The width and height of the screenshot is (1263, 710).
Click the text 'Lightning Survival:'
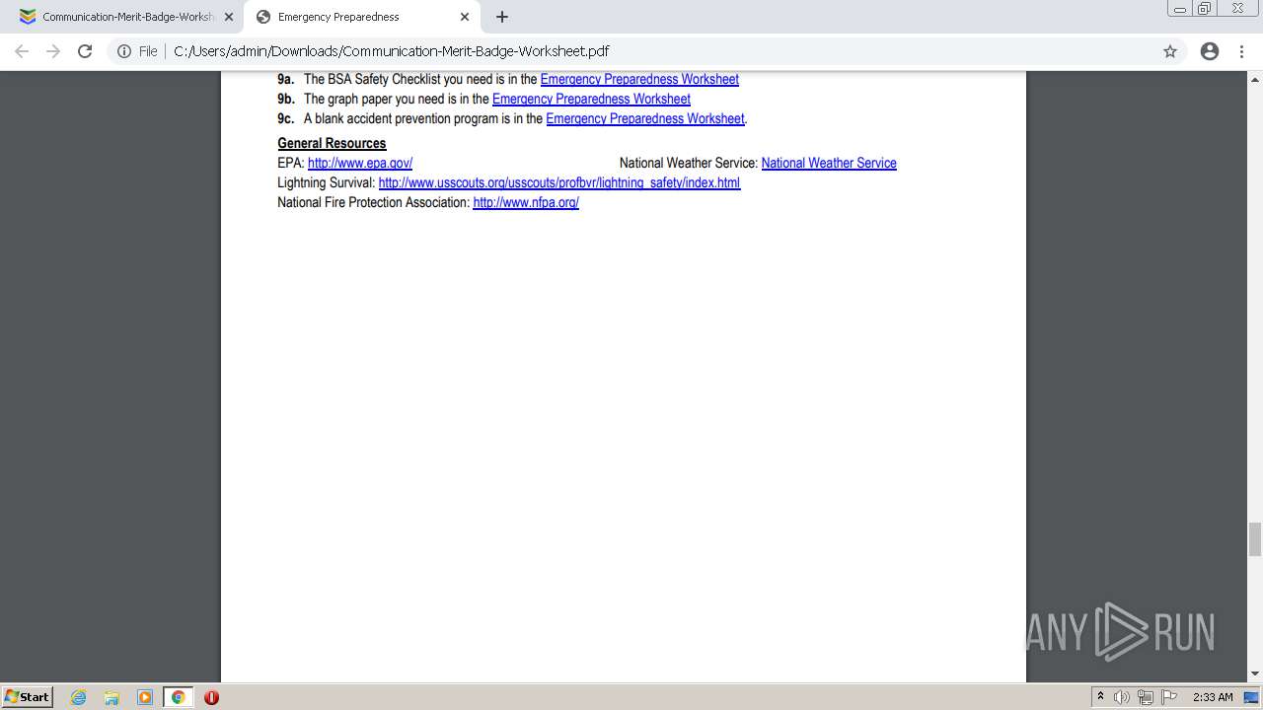click(x=327, y=182)
